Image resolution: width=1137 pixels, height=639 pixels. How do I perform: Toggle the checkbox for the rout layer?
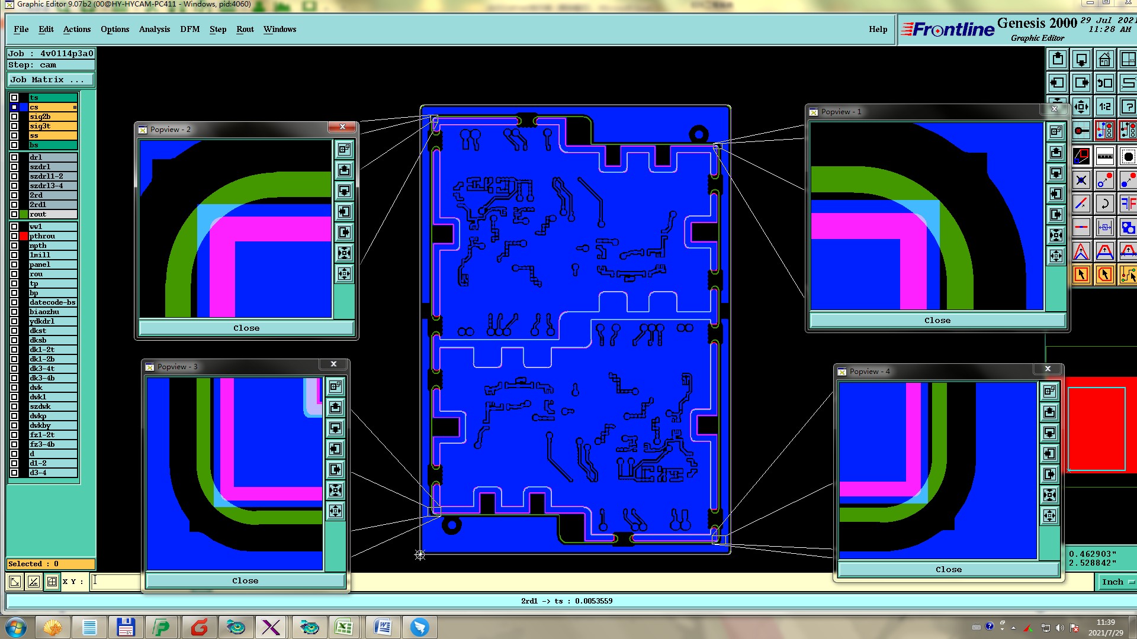(14, 214)
